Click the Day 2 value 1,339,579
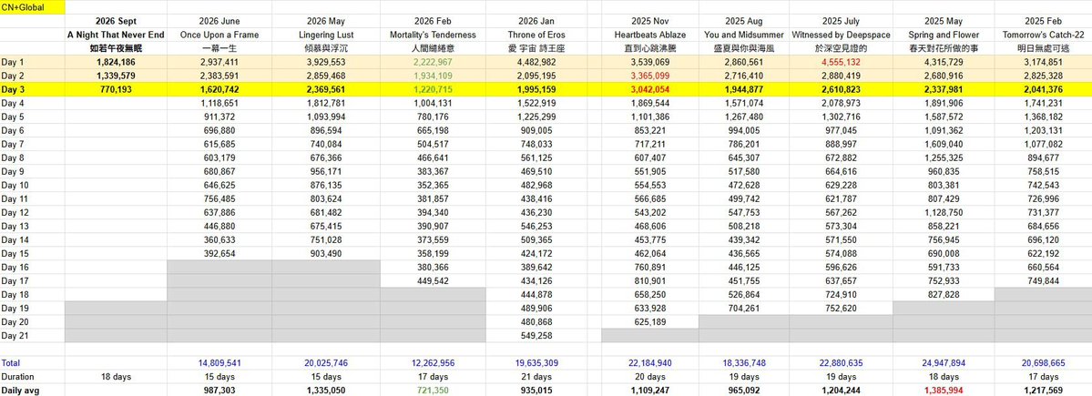Image resolution: width=1092 pixels, height=396 pixels. tap(116, 76)
